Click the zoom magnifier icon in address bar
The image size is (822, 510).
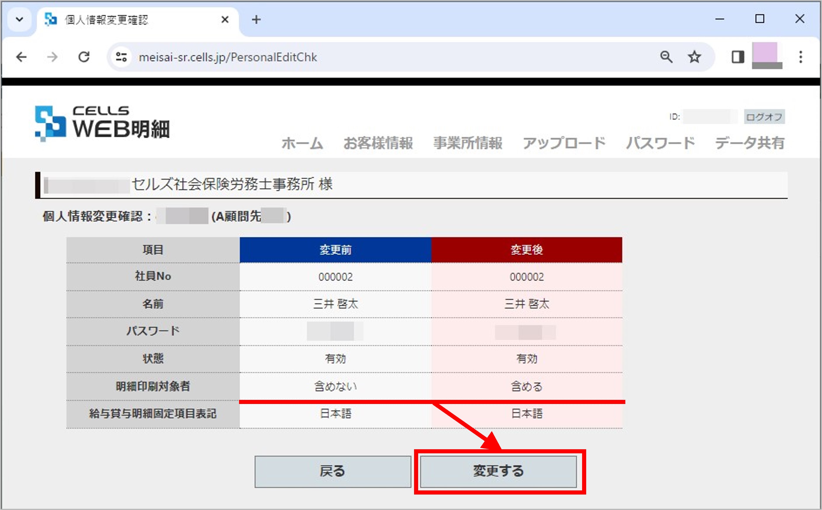tap(666, 57)
